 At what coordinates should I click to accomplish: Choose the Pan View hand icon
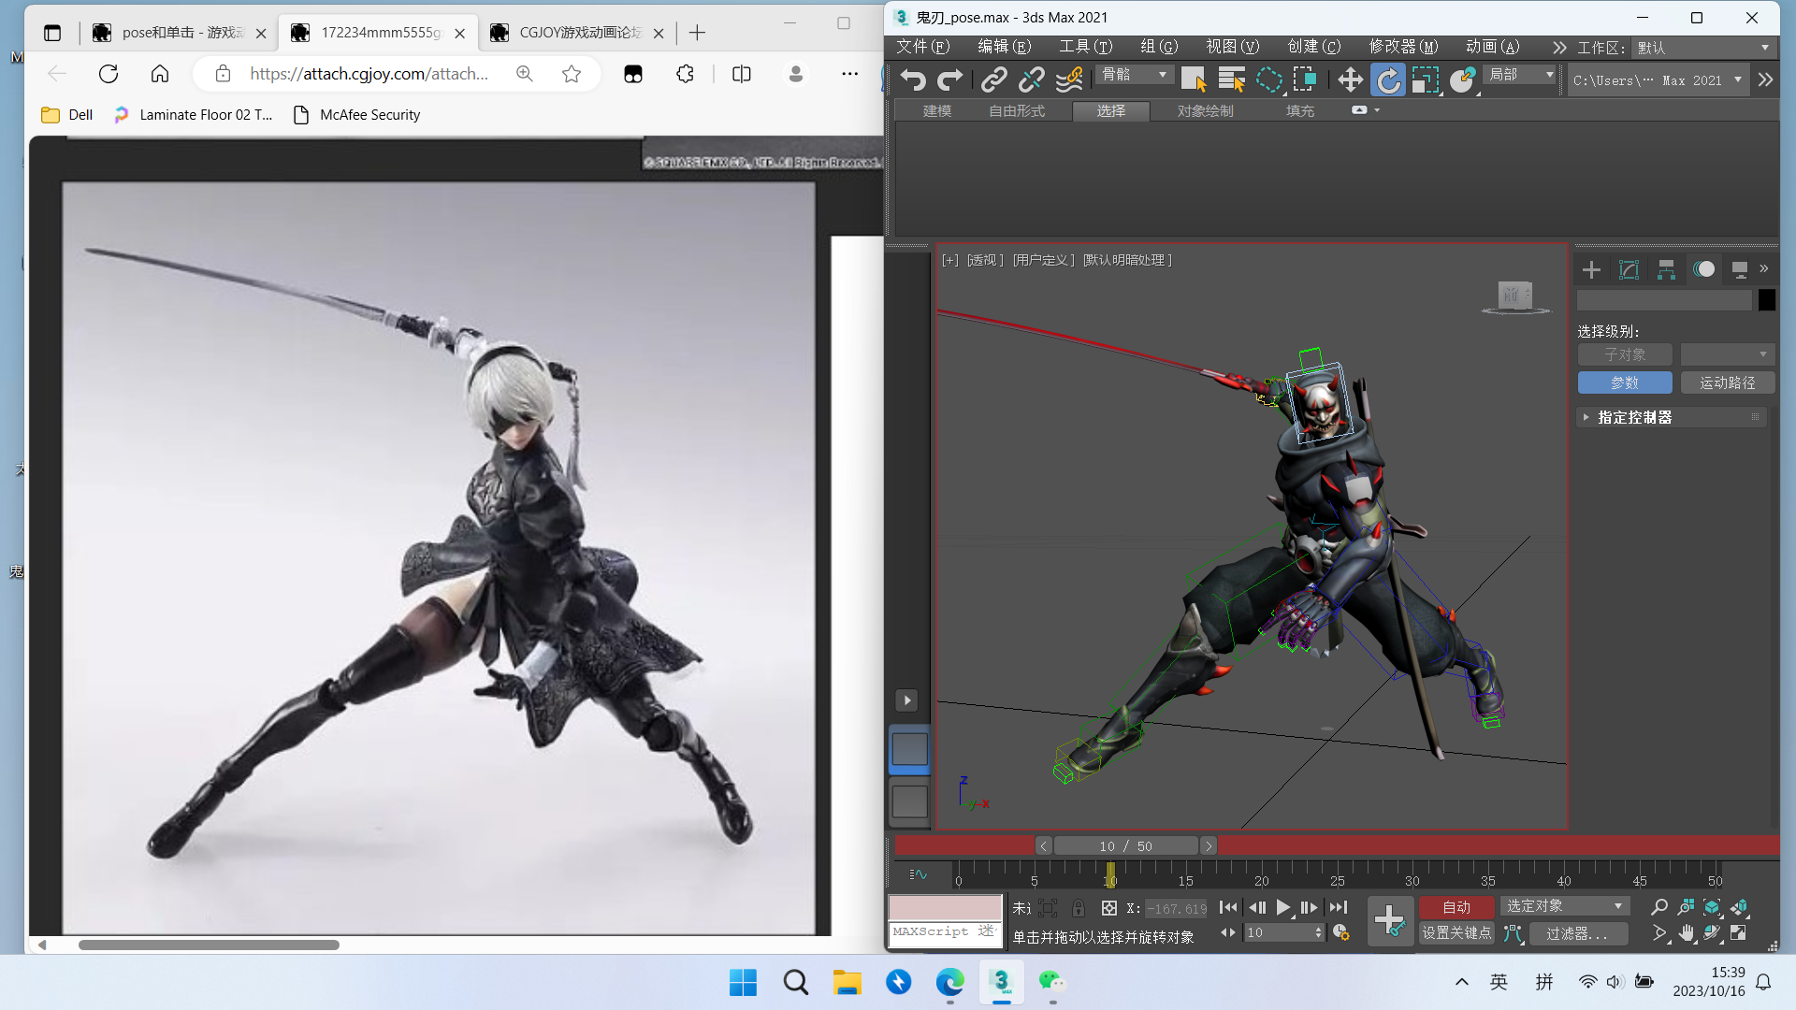click(x=1686, y=932)
